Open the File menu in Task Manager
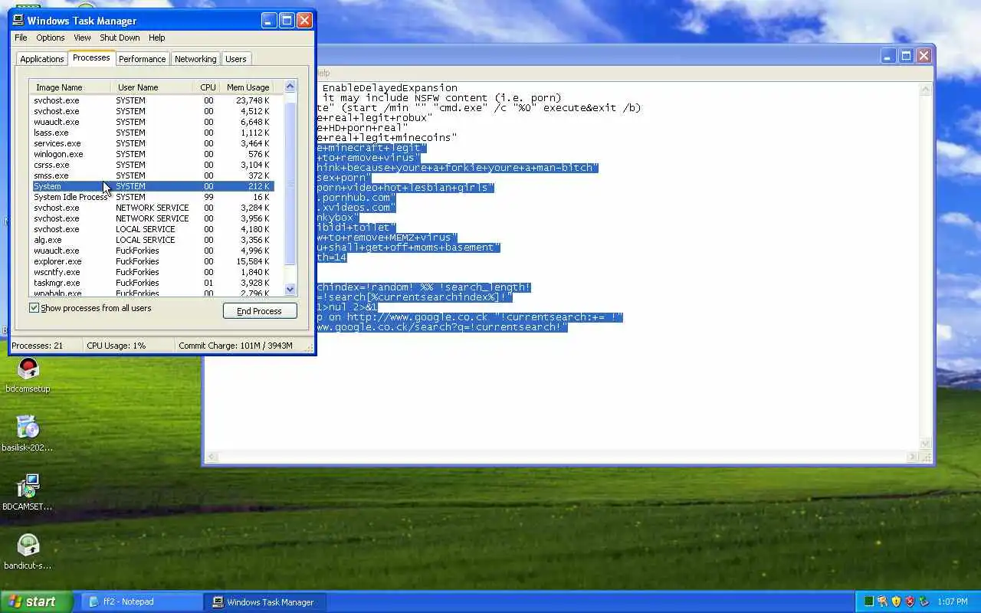Screen dimensions: 981x613 (x=21, y=38)
